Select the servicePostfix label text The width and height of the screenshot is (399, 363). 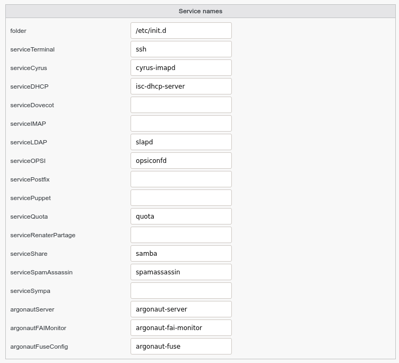coord(30,179)
